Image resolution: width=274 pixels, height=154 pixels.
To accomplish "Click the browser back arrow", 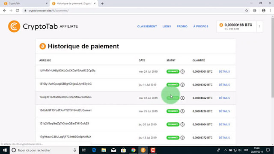I will (5, 11).
